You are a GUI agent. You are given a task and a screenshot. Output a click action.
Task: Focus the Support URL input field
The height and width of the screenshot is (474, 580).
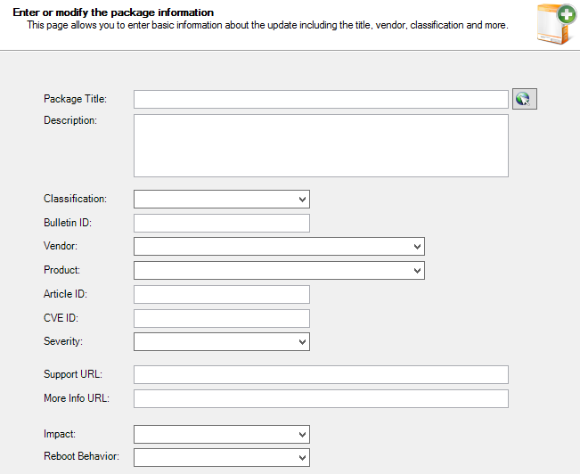point(321,374)
